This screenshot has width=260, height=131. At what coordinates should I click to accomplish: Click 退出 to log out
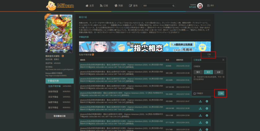pyautogui.click(x=210, y=6)
